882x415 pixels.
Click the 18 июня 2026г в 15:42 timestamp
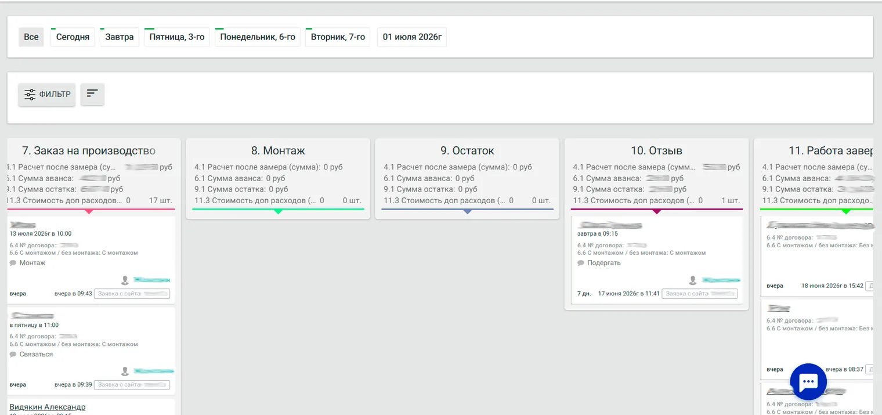833,286
